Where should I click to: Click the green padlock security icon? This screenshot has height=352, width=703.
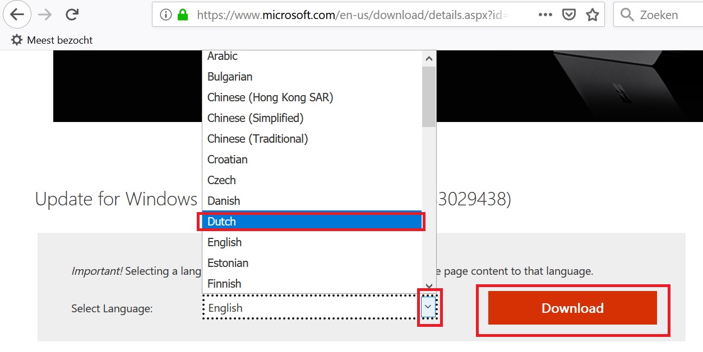[182, 16]
